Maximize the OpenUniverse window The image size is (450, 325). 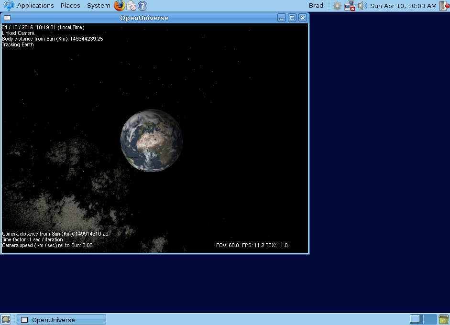[x=292, y=18]
